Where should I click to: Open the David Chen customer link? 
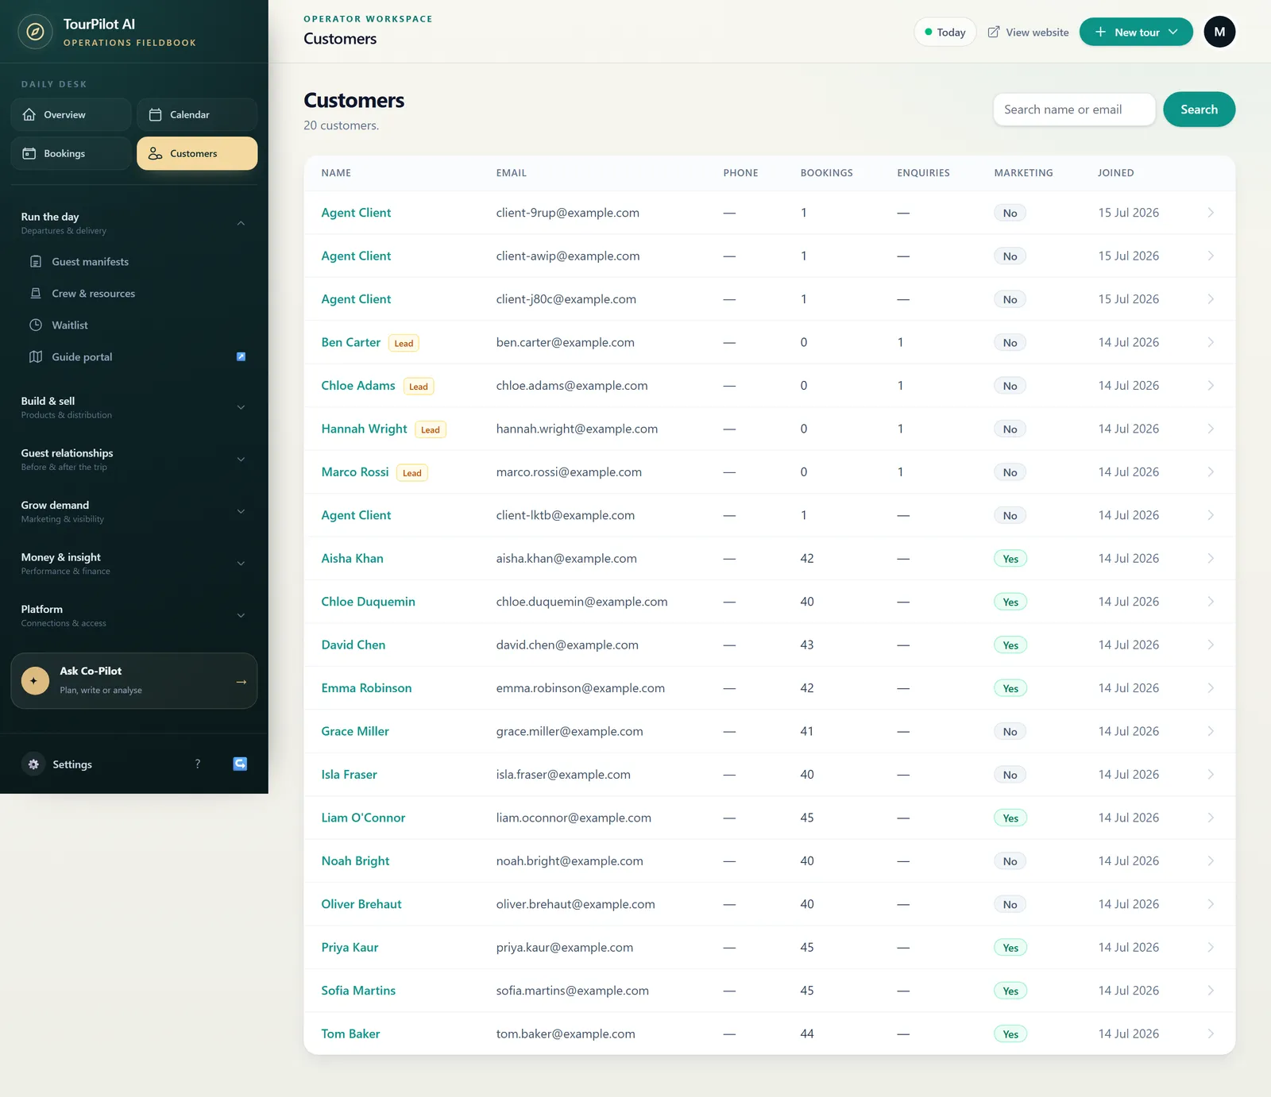click(x=353, y=645)
